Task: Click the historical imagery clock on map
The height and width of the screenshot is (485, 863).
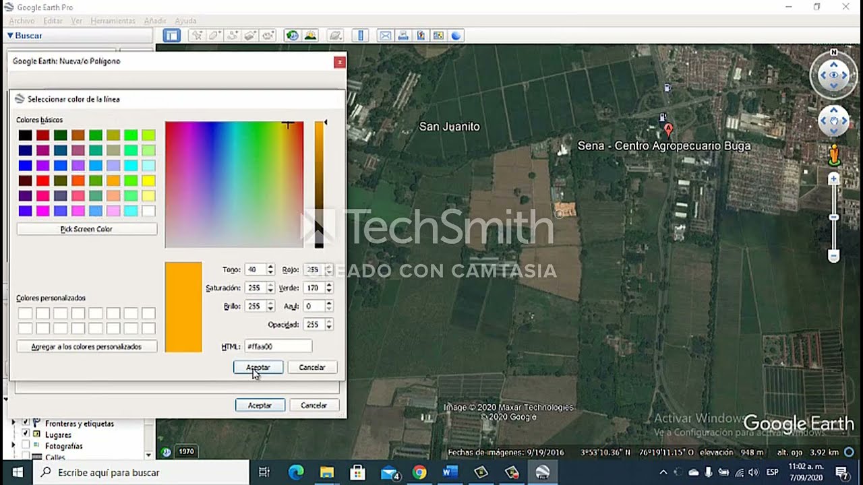Action: (166, 451)
